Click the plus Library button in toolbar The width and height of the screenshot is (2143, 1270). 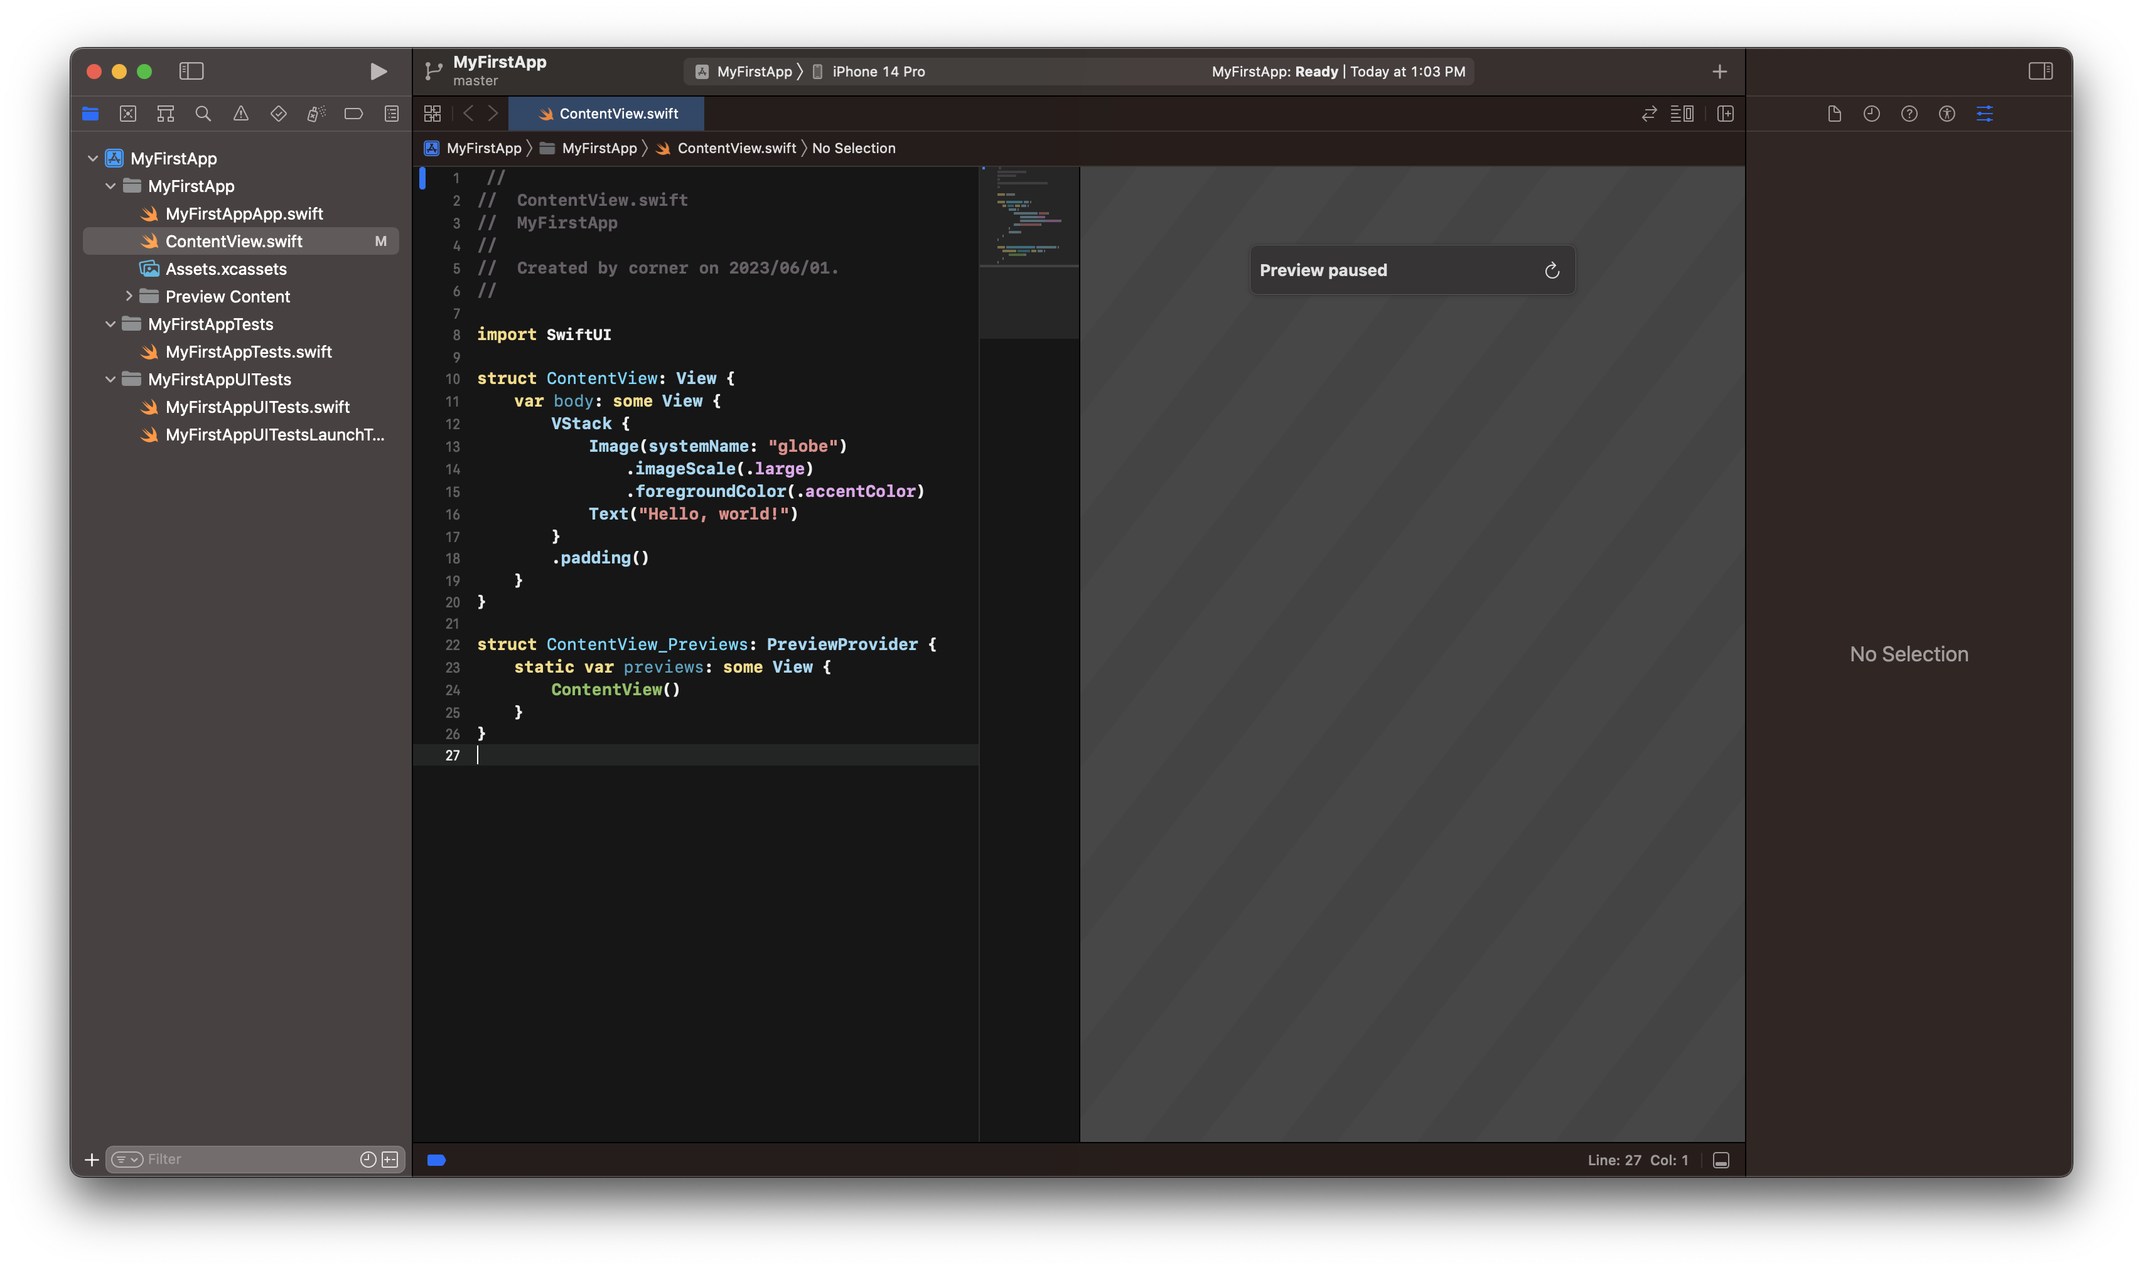tap(1719, 72)
